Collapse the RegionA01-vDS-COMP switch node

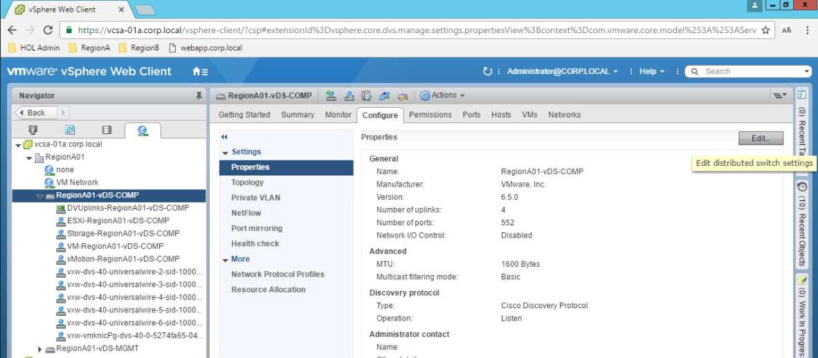pos(39,196)
